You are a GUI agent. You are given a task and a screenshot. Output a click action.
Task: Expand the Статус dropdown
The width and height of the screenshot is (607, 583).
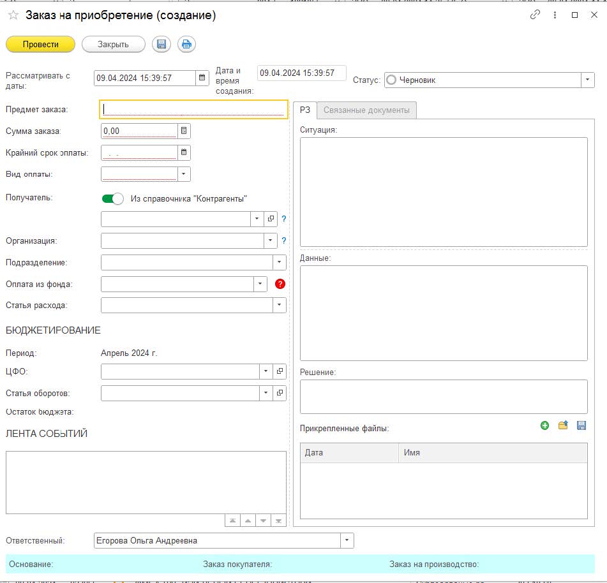[x=587, y=80]
